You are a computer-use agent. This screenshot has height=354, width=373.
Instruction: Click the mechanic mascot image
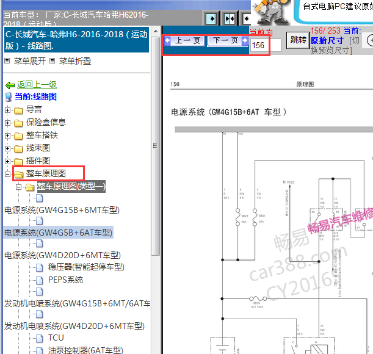coord(271,12)
